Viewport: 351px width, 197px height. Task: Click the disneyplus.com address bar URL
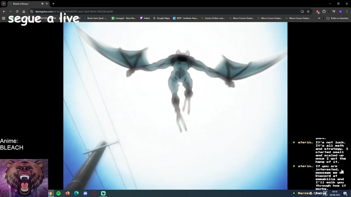74,11
